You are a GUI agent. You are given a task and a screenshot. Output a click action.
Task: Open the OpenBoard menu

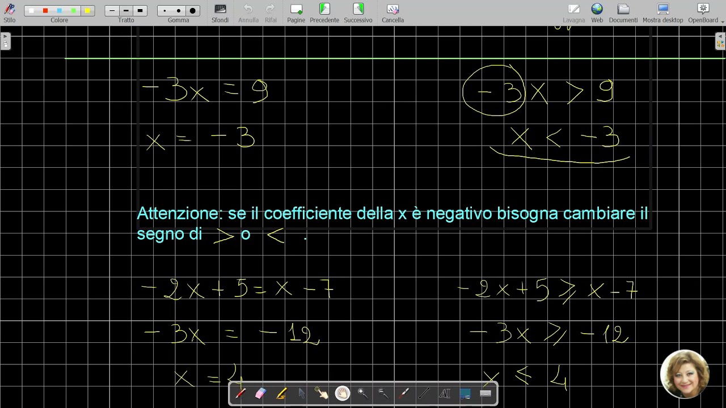(x=703, y=12)
